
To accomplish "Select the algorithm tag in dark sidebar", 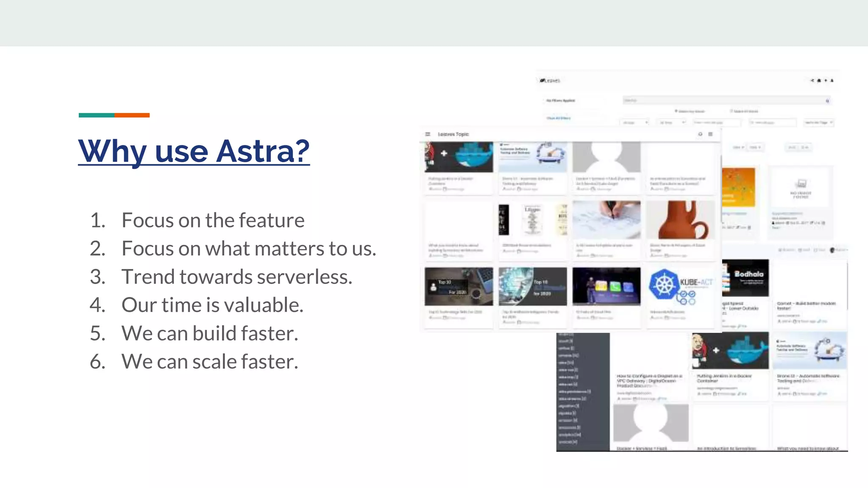I will [568, 406].
